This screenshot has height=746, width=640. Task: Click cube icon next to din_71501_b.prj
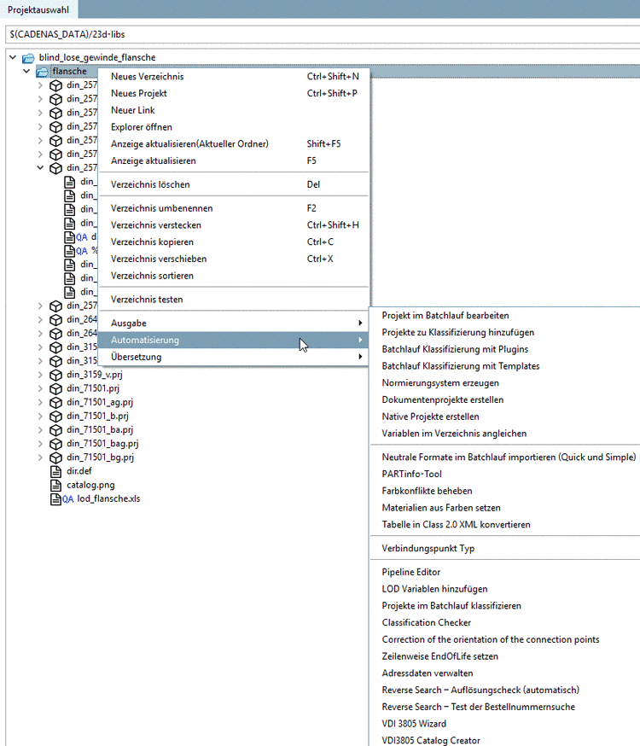tap(56, 417)
